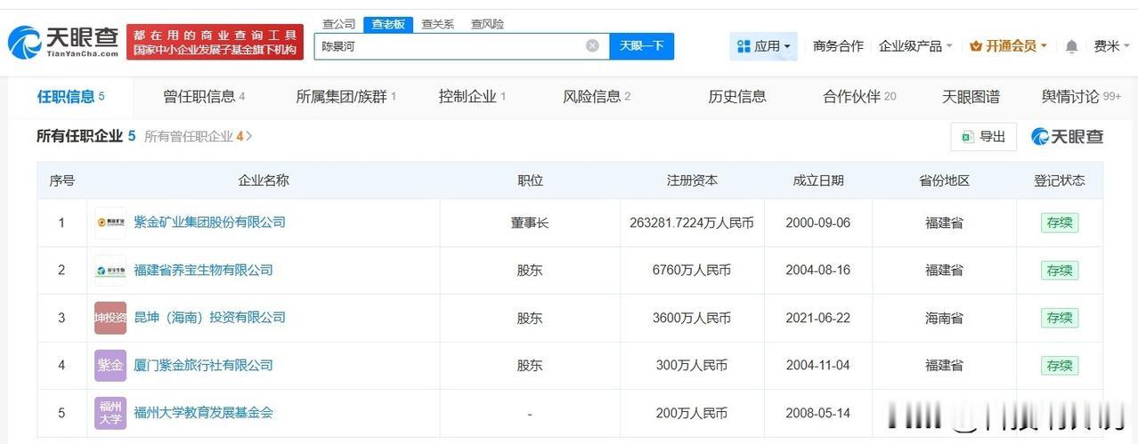Screen dimensions: 1138x444
Task: Click 存续 status tag for 紫金矿业集团
Action: click(x=1060, y=222)
